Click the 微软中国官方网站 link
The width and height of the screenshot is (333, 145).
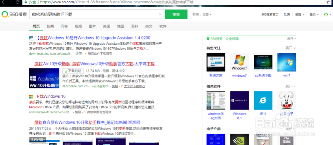pos(99,112)
